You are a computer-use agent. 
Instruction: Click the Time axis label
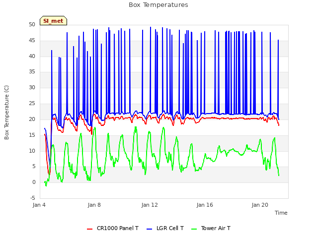pyautogui.click(x=281, y=213)
